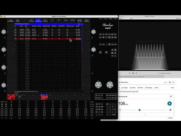
Task: Select VIEW PLAYBACKS soft button
Action: tap(11, 21)
